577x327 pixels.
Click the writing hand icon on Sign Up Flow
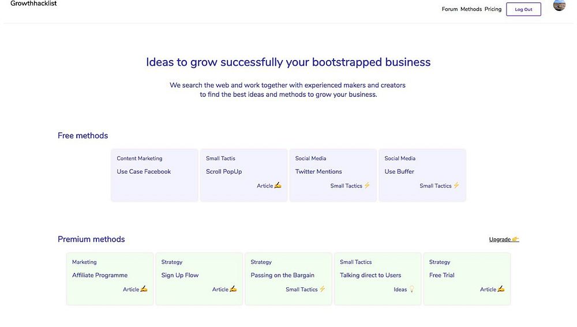[x=233, y=290]
